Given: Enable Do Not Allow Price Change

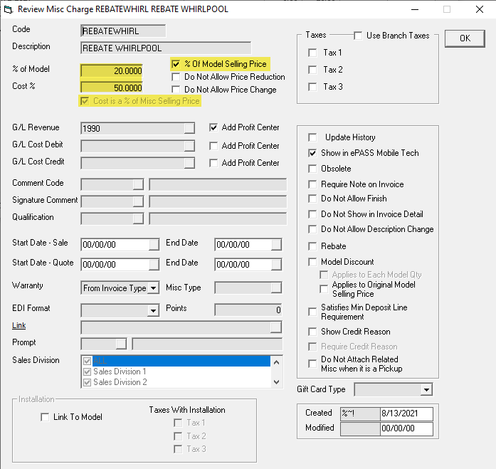Looking at the screenshot, I should pyautogui.click(x=176, y=90).
